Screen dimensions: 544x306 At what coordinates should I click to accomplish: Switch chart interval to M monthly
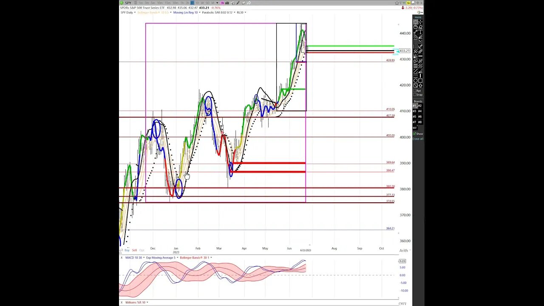click(213, 3)
